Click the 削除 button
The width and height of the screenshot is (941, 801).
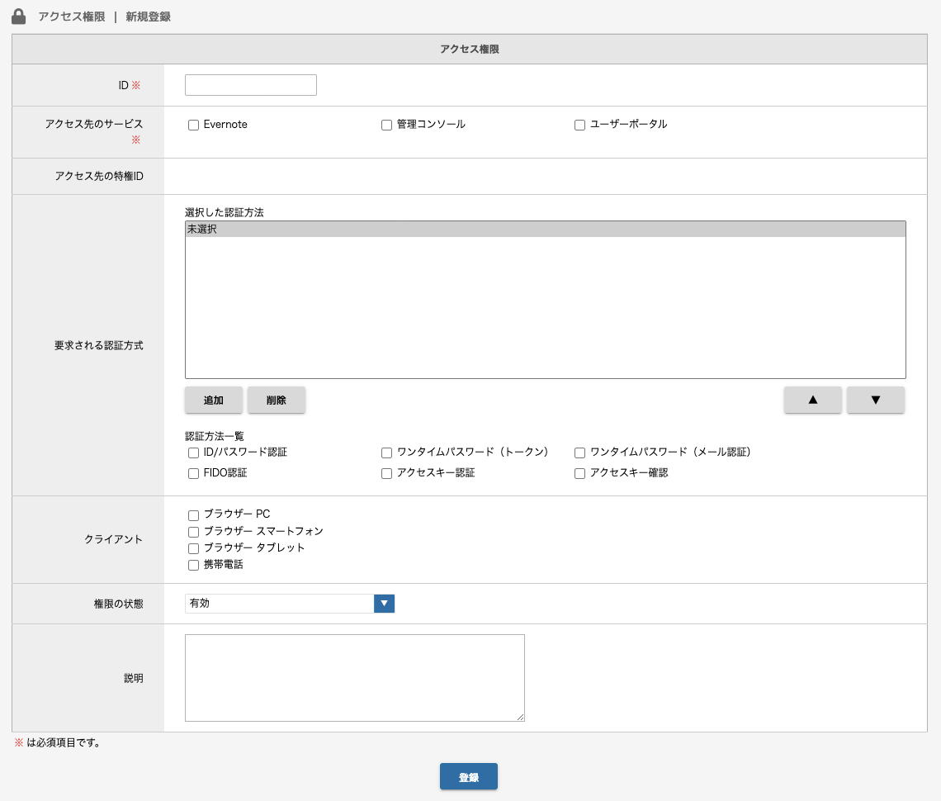276,400
